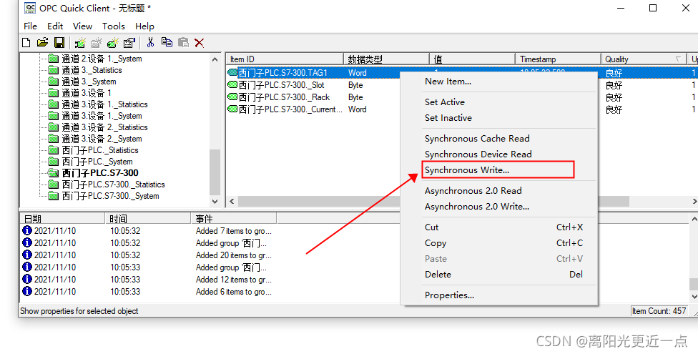
Task: Choose Cut Ctrl+X in context menu
Action: point(498,227)
